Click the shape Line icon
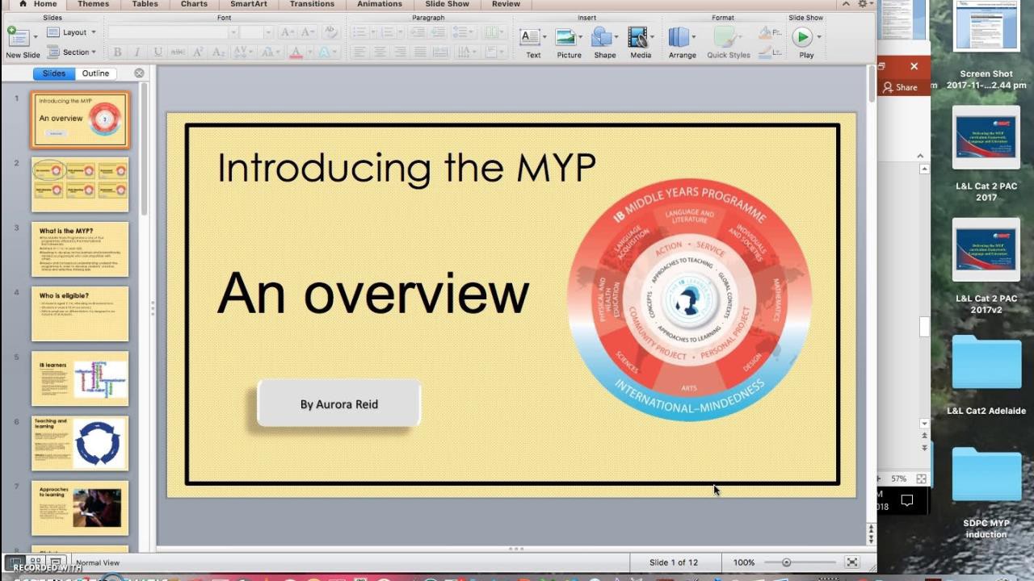This screenshot has height=581, width=1034. 766,52
